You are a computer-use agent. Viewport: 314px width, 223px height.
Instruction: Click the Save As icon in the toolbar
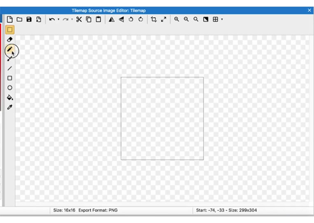(39, 19)
